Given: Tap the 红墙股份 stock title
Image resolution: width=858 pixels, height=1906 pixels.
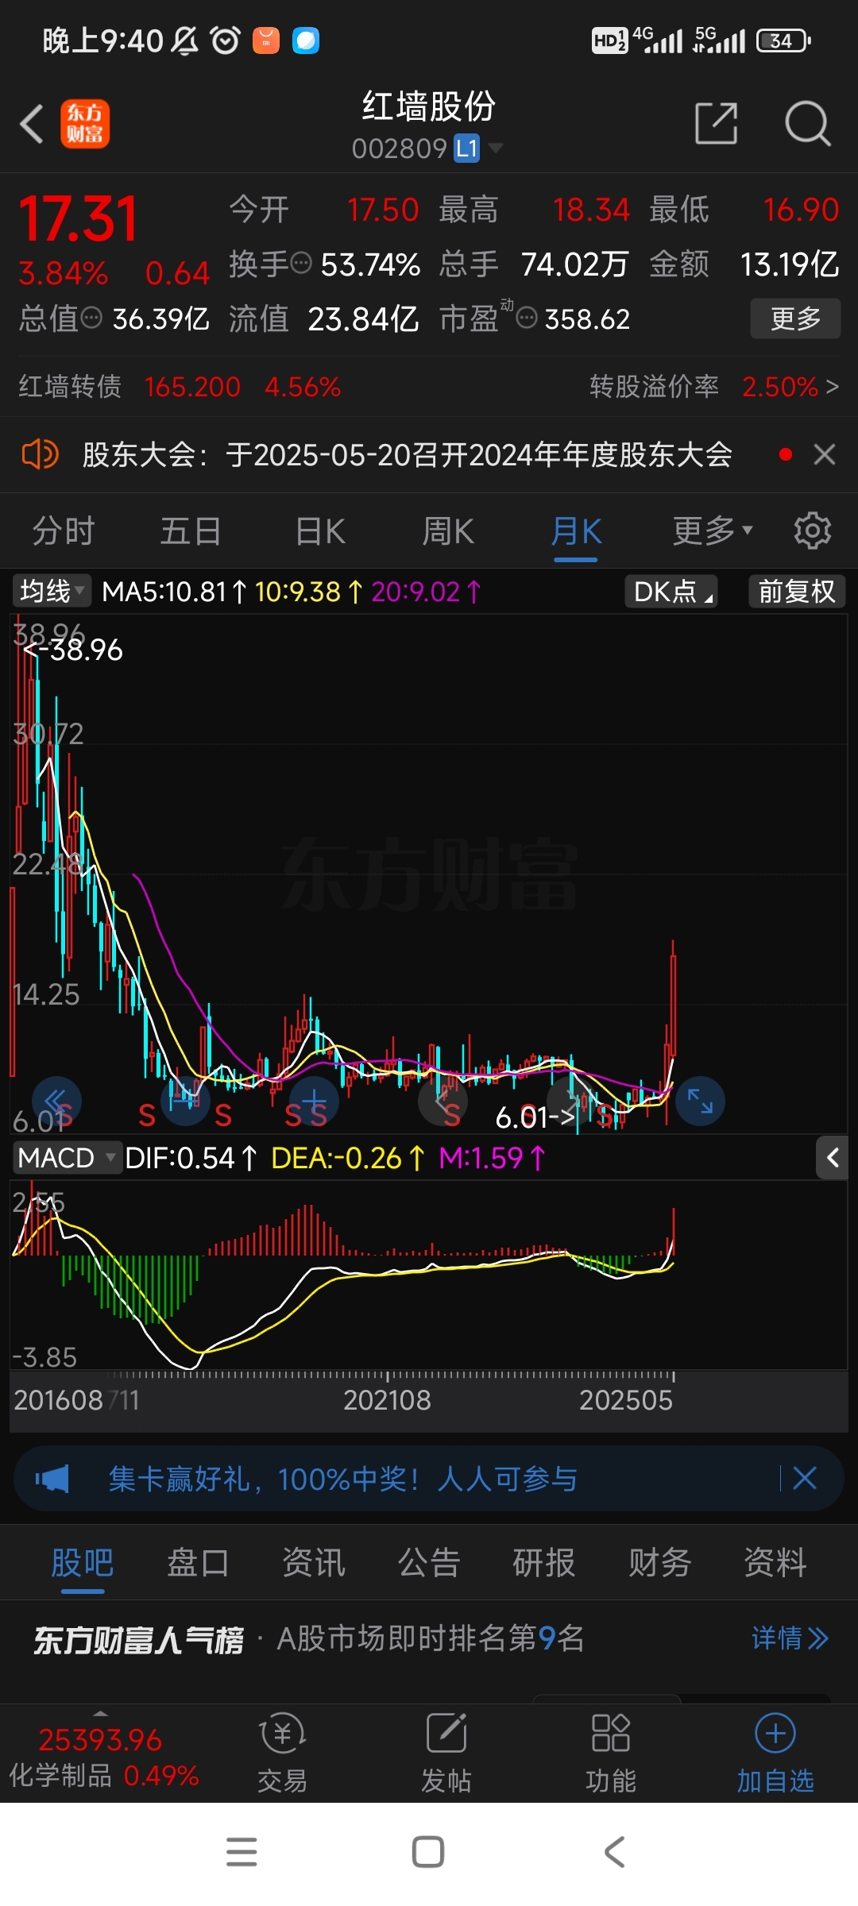Looking at the screenshot, I should click(x=429, y=106).
